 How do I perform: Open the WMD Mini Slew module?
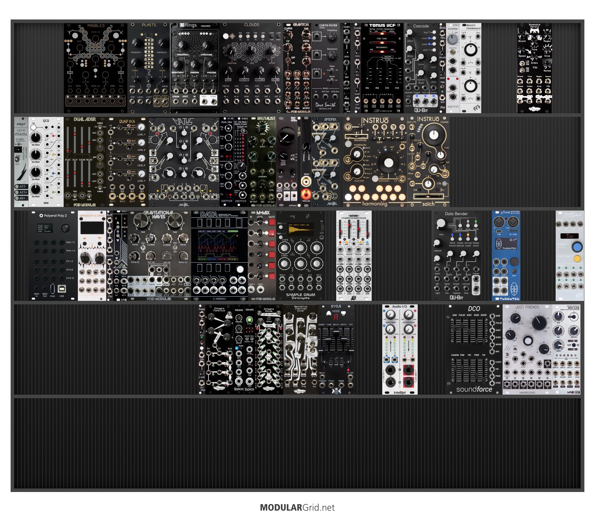(566, 350)
